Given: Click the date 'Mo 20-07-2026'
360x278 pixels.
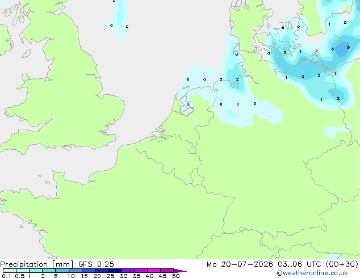Looking at the screenshot, I should 240,264.
